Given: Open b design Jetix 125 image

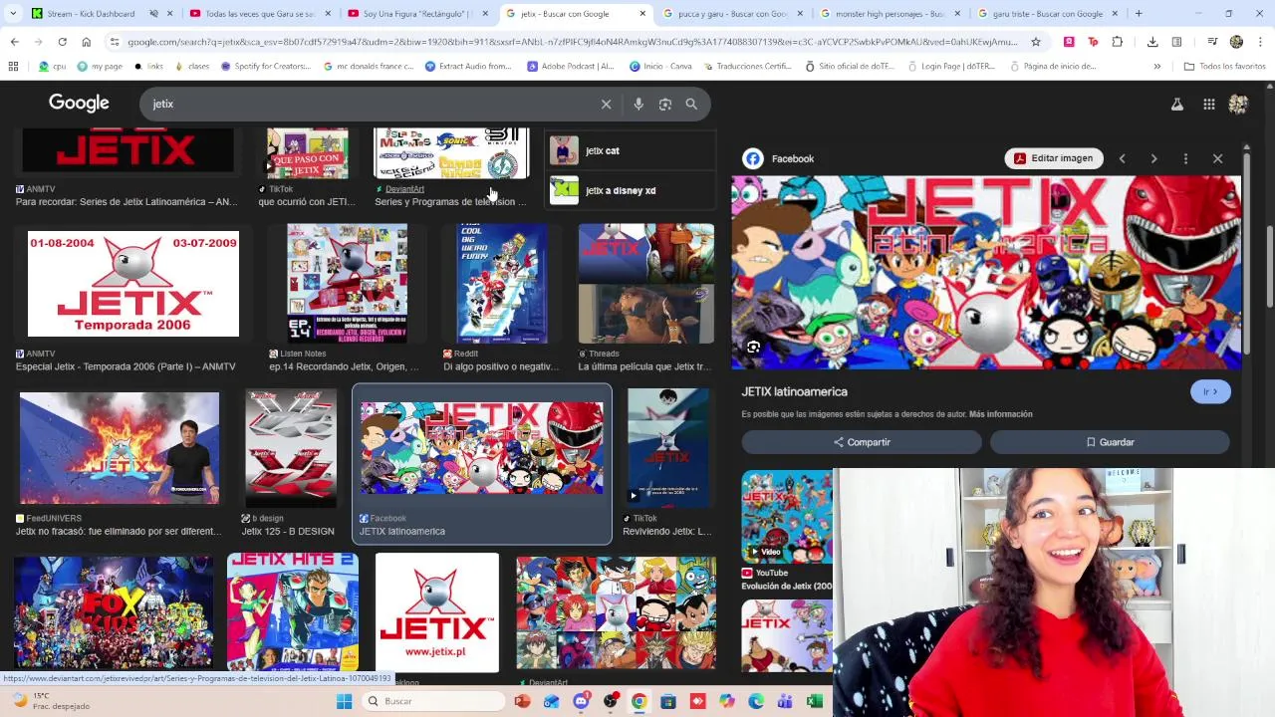Looking at the screenshot, I should coord(291,447).
